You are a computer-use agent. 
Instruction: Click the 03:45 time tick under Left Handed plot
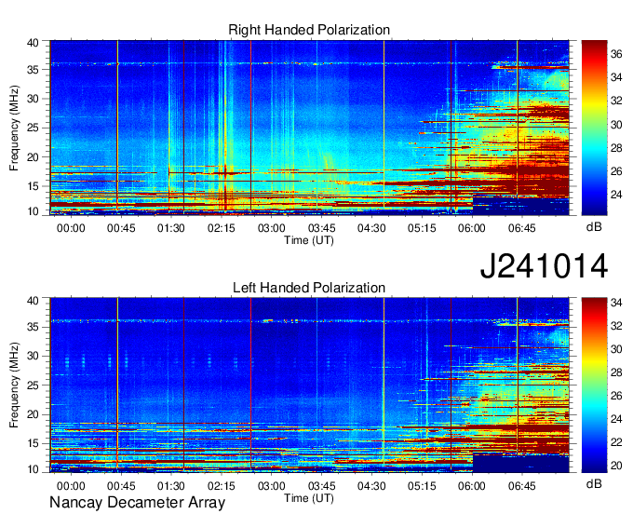point(321,486)
